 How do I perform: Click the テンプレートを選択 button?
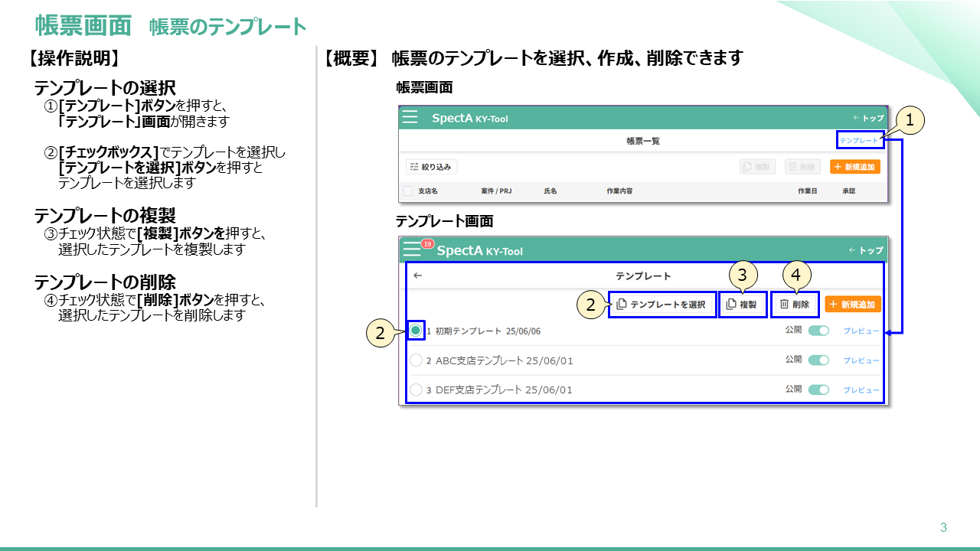point(661,305)
